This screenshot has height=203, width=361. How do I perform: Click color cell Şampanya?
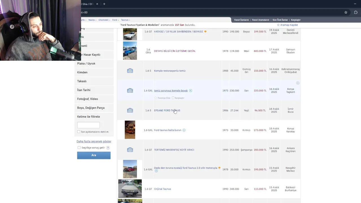[x=246, y=150]
